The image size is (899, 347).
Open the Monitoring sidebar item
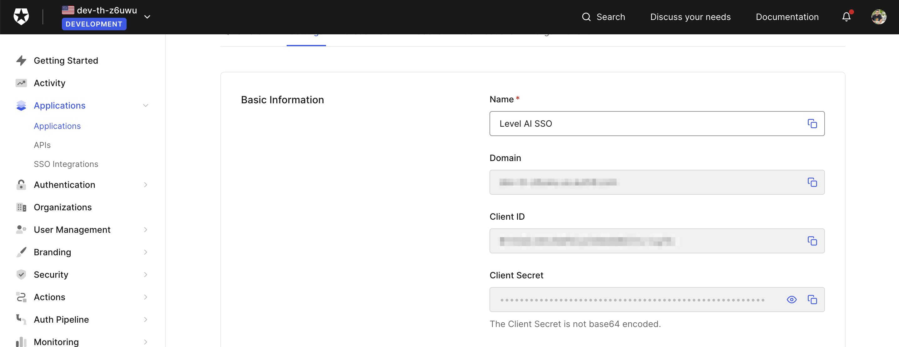pos(56,342)
